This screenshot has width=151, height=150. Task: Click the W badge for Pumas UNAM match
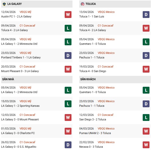146,131
